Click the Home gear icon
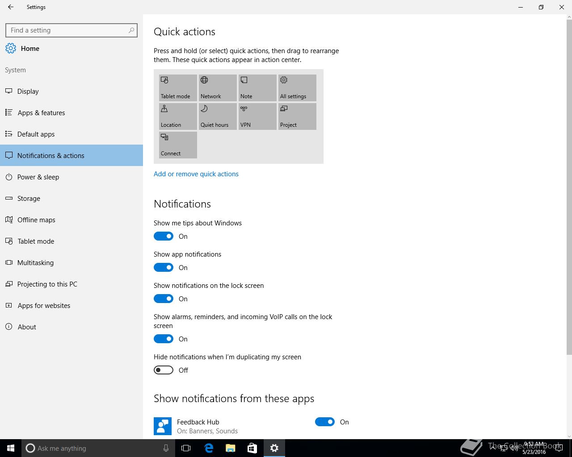Screen dimensions: 572x457 click(11, 48)
